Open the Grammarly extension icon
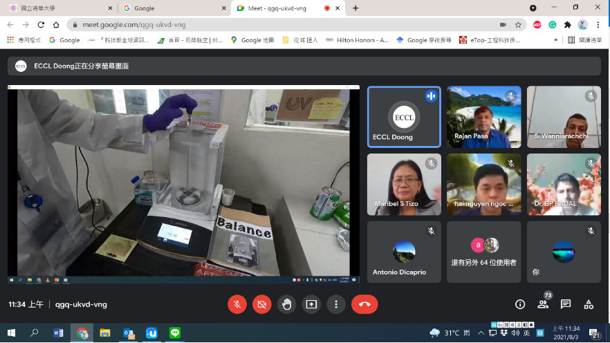This screenshot has height=343, width=610. coord(553,24)
